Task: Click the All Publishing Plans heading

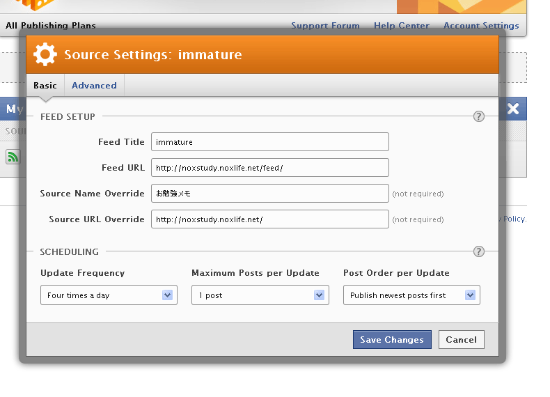Action: [51, 26]
